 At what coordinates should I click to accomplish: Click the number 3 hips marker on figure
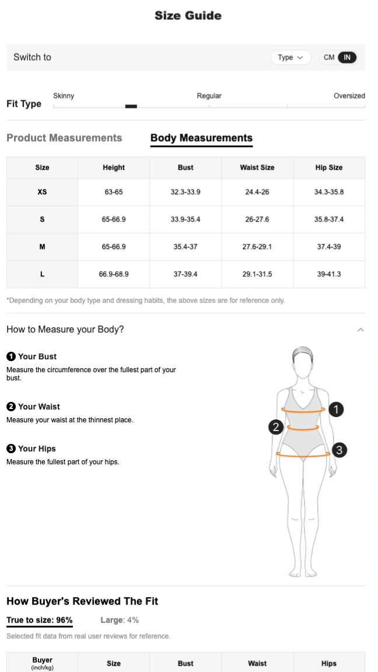[339, 450]
